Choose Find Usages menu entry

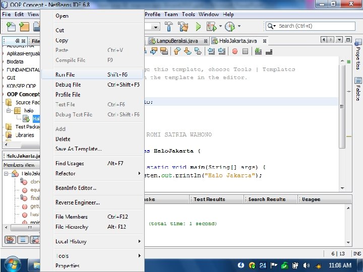coord(93,163)
